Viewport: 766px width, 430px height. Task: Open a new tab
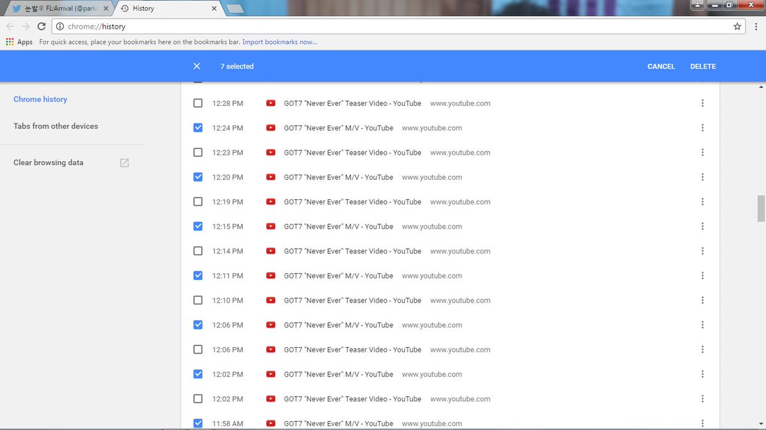point(235,9)
